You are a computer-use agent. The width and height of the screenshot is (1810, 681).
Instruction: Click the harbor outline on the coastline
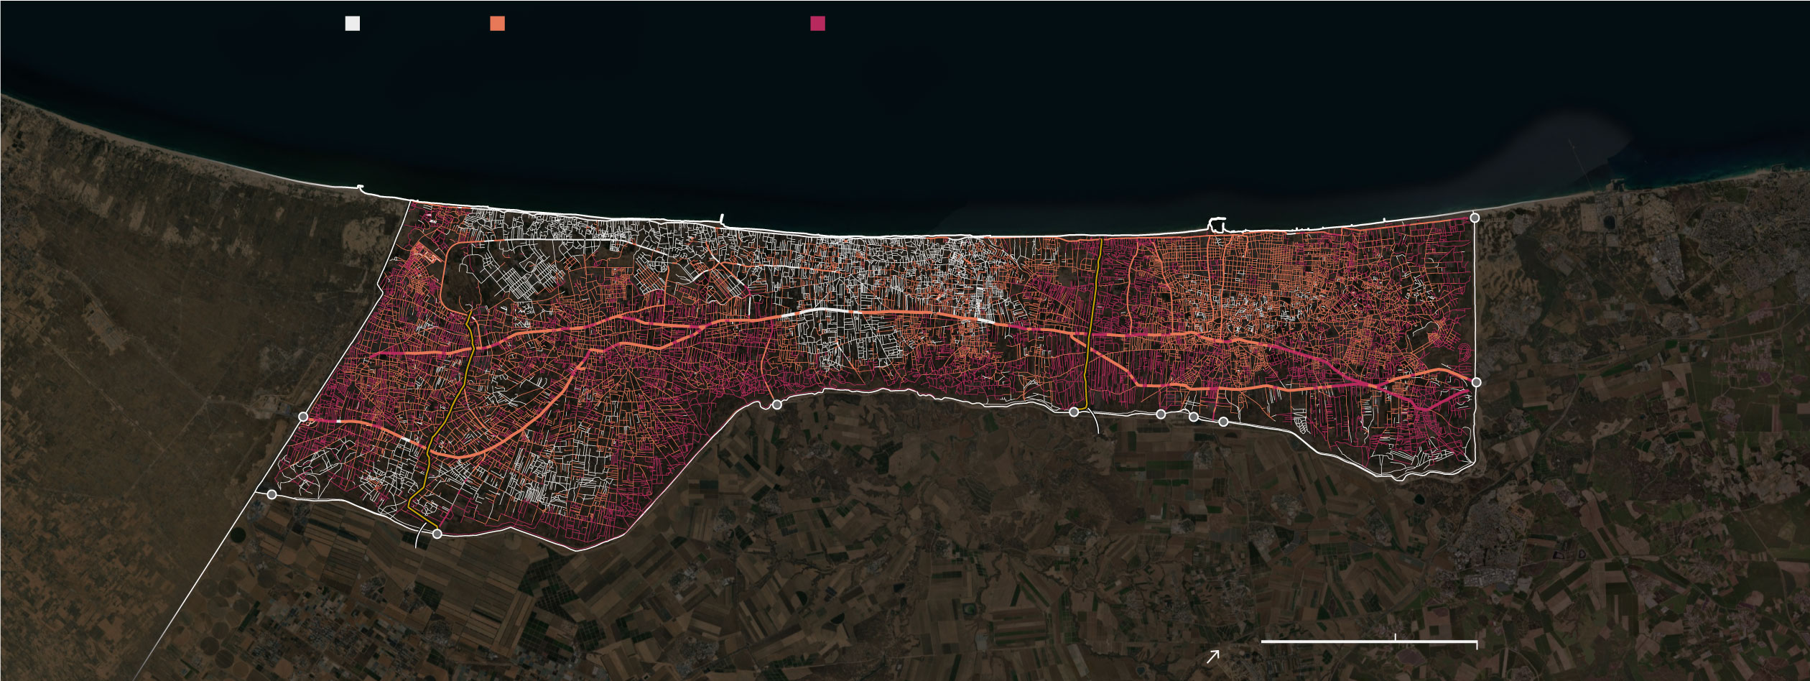(x=1217, y=223)
